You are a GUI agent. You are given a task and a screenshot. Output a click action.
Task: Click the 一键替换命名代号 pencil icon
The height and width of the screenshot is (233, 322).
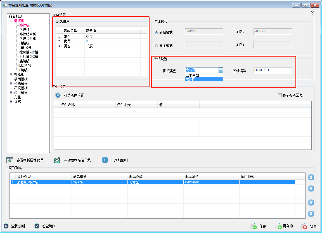click(x=57, y=160)
